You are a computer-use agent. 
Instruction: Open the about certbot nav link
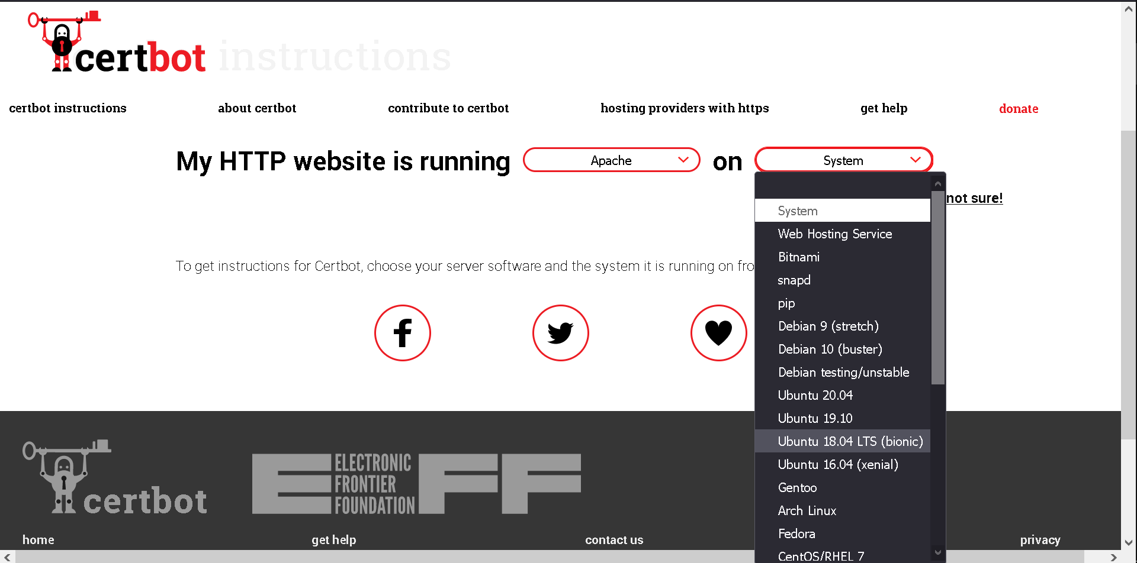257,108
